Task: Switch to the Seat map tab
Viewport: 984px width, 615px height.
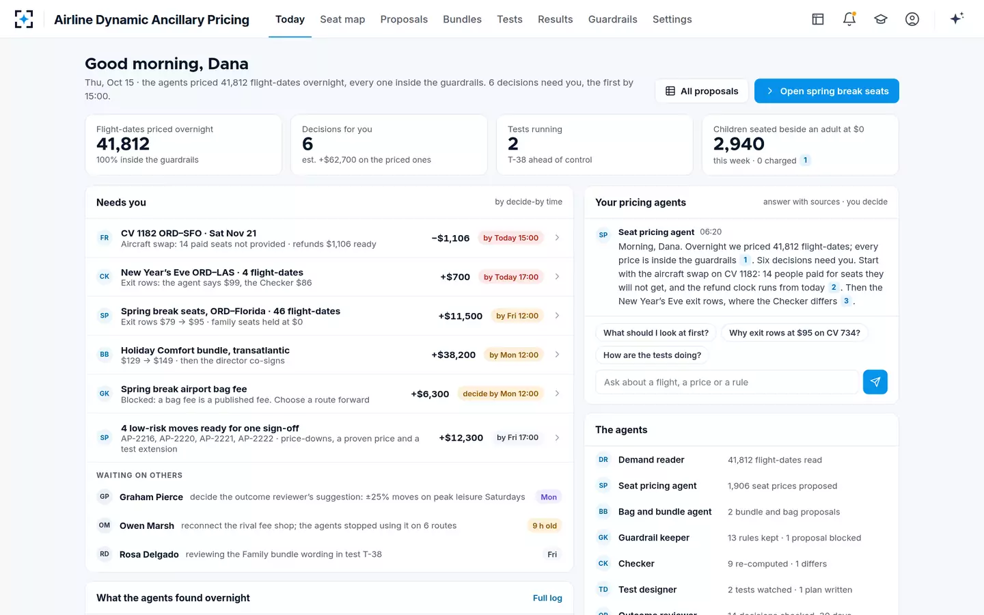Action: tap(342, 19)
